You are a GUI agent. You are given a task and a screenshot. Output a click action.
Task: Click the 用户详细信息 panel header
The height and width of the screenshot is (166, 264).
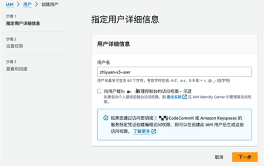116,44
